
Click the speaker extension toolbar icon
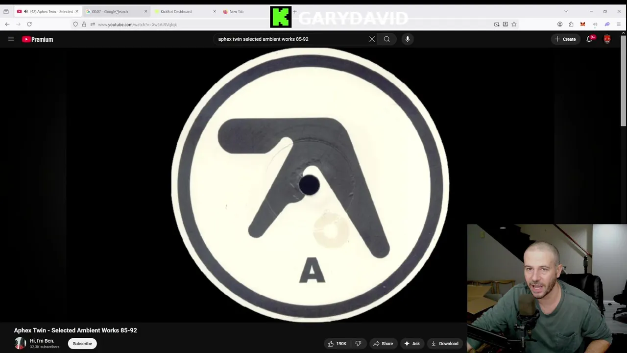(x=595, y=24)
